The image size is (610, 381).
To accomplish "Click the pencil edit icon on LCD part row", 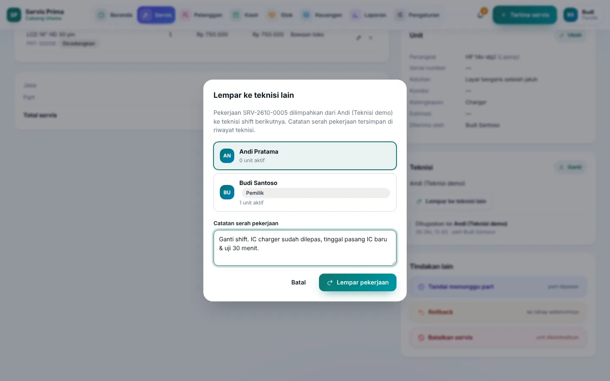I will point(359,38).
